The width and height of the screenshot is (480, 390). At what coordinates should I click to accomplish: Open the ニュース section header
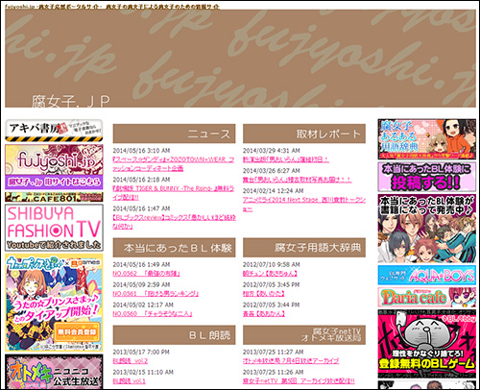(174, 134)
